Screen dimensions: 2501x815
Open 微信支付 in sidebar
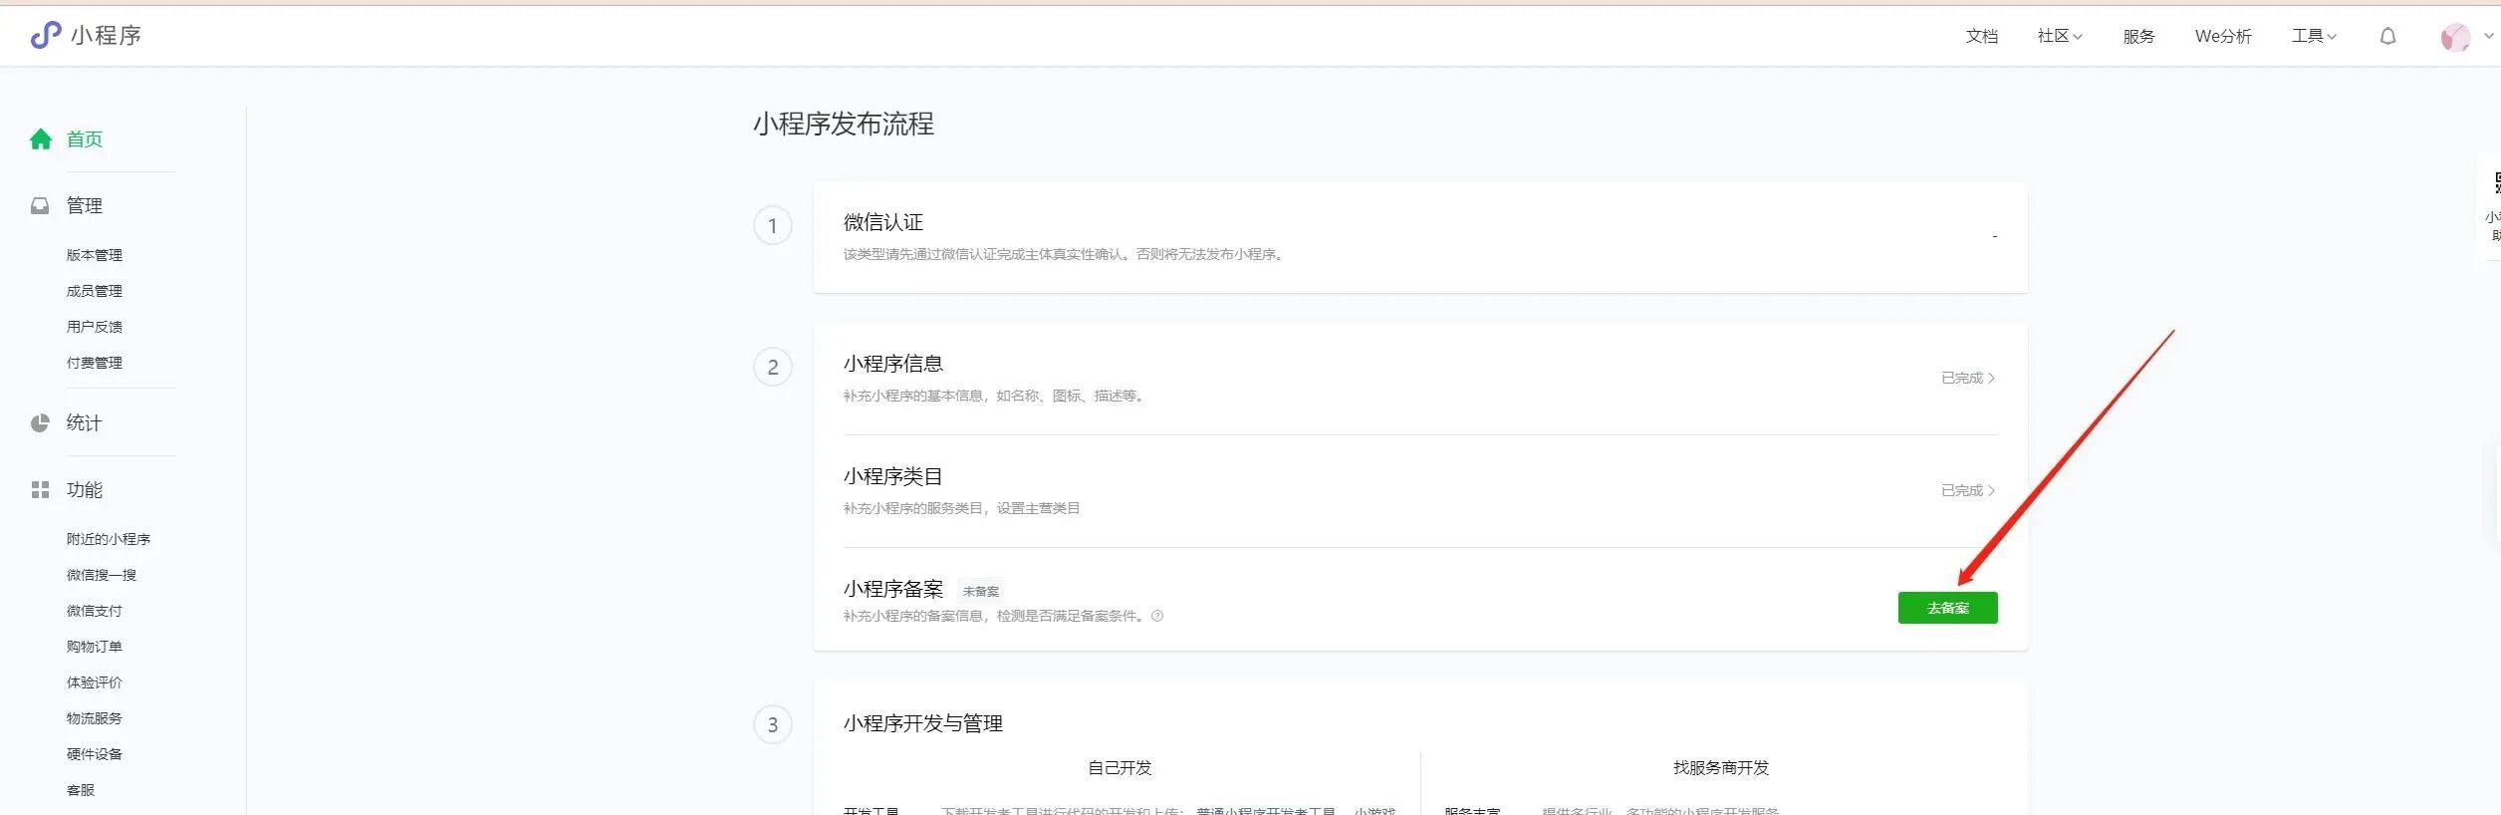click(x=95, y=611)
